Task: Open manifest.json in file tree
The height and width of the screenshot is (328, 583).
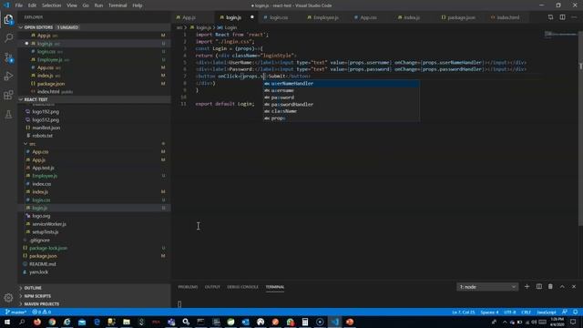Action: [x=46, y=128]
